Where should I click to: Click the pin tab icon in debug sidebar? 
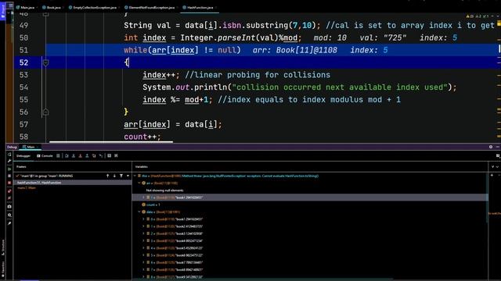[x=9, y=223]
